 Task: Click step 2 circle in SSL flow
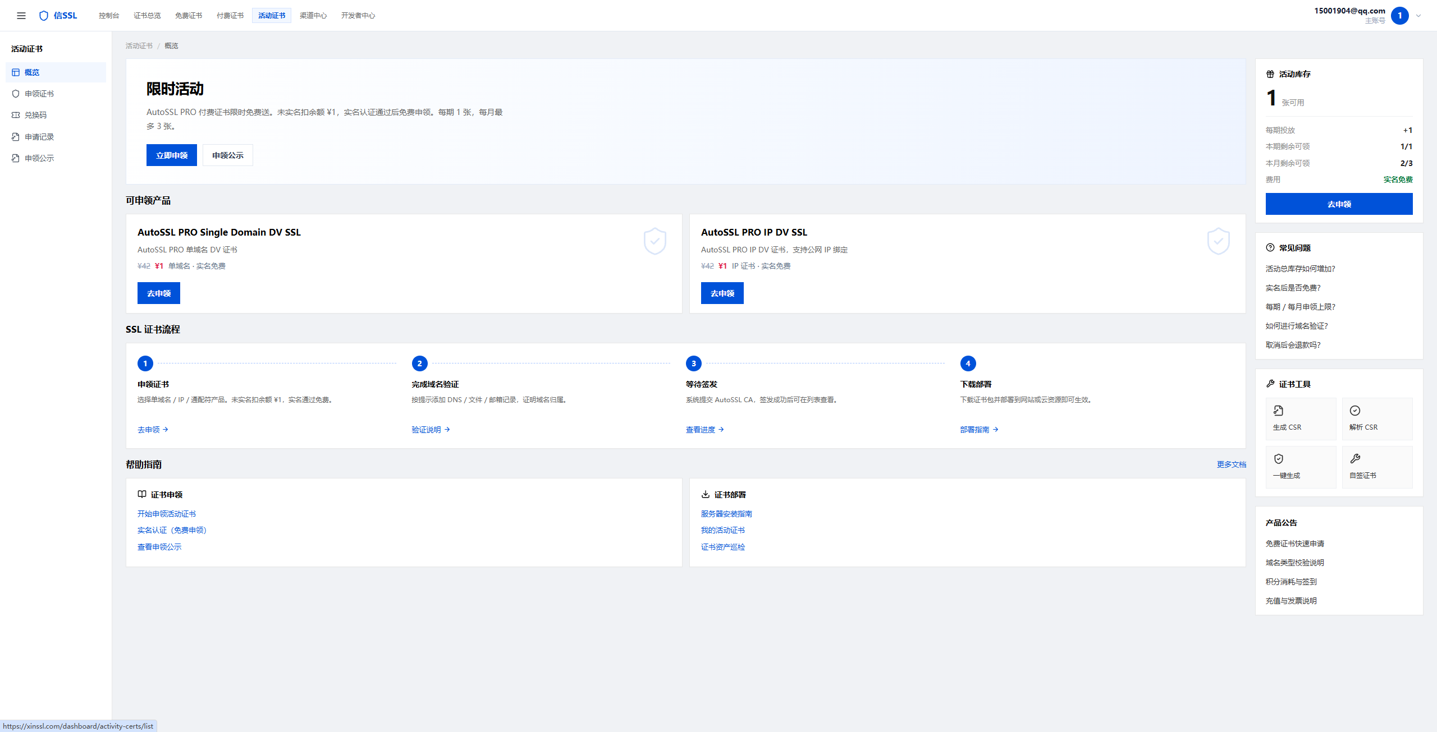[x=419, y=363]
